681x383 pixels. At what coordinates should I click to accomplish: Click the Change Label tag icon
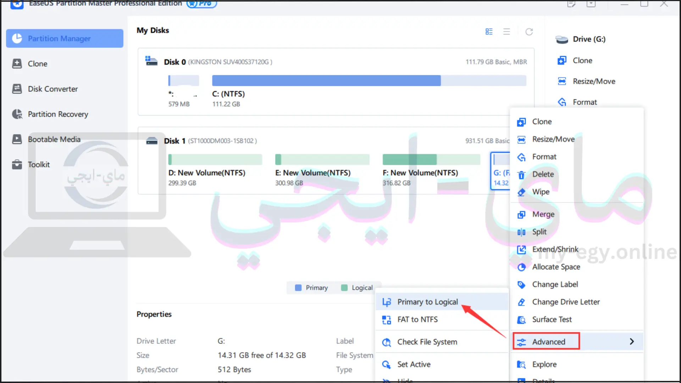click(521, 285)
